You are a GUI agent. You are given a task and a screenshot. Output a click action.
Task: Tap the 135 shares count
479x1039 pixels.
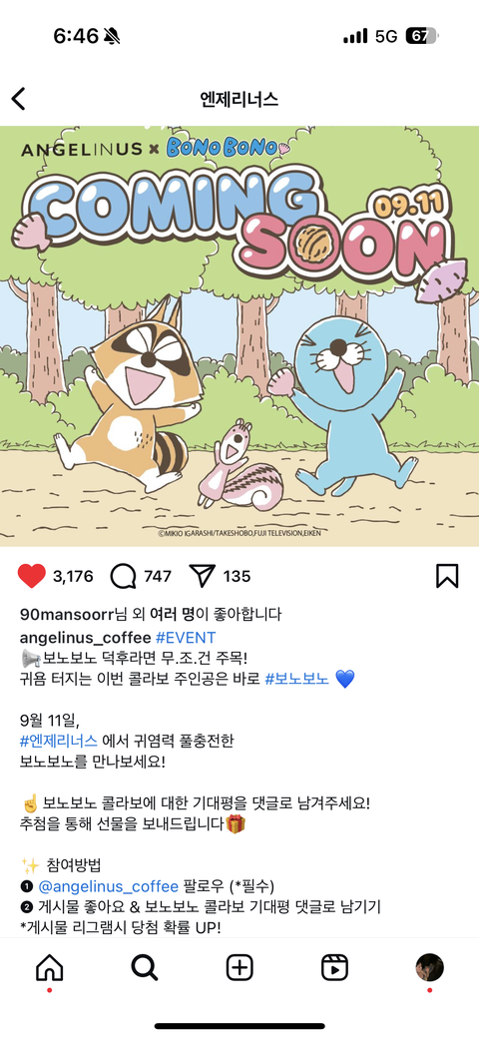tap(237, 577)
